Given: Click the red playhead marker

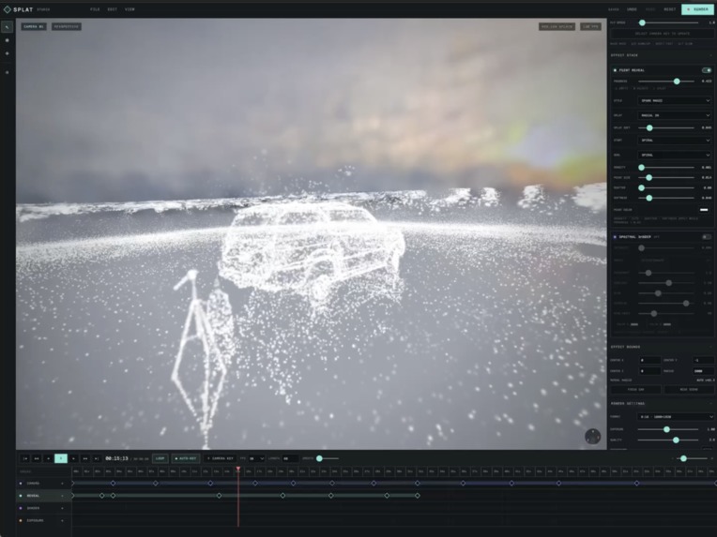Looking at the screenshot, I should (x=238, y=469).
